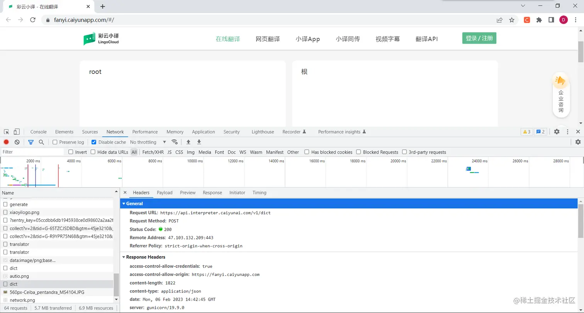Export HAR with the download arrow
The image size is (584, 313).
199,142
